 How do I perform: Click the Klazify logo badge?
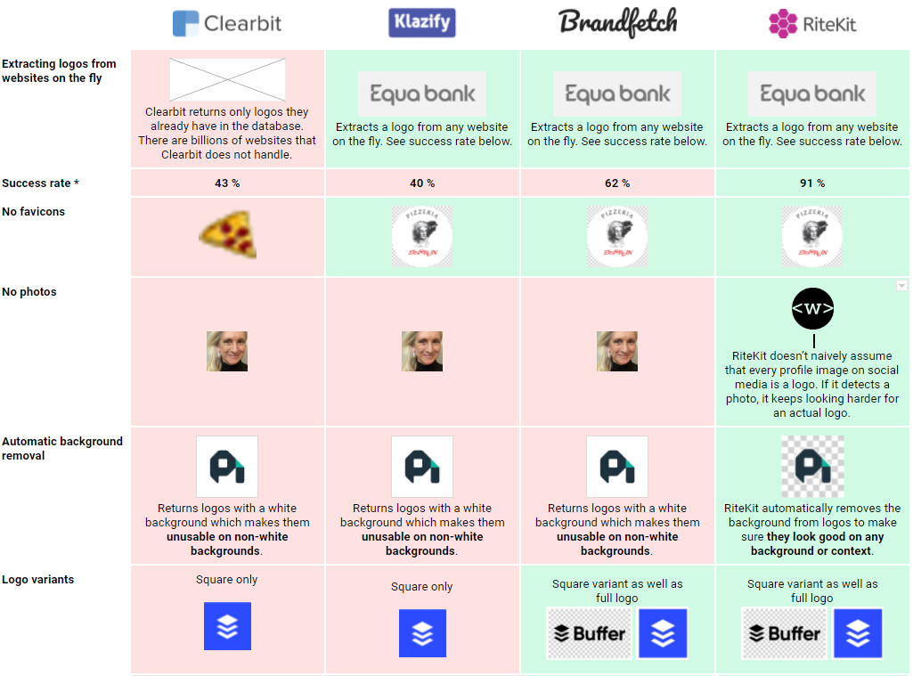pyautogui.click(x=422, y=22)
